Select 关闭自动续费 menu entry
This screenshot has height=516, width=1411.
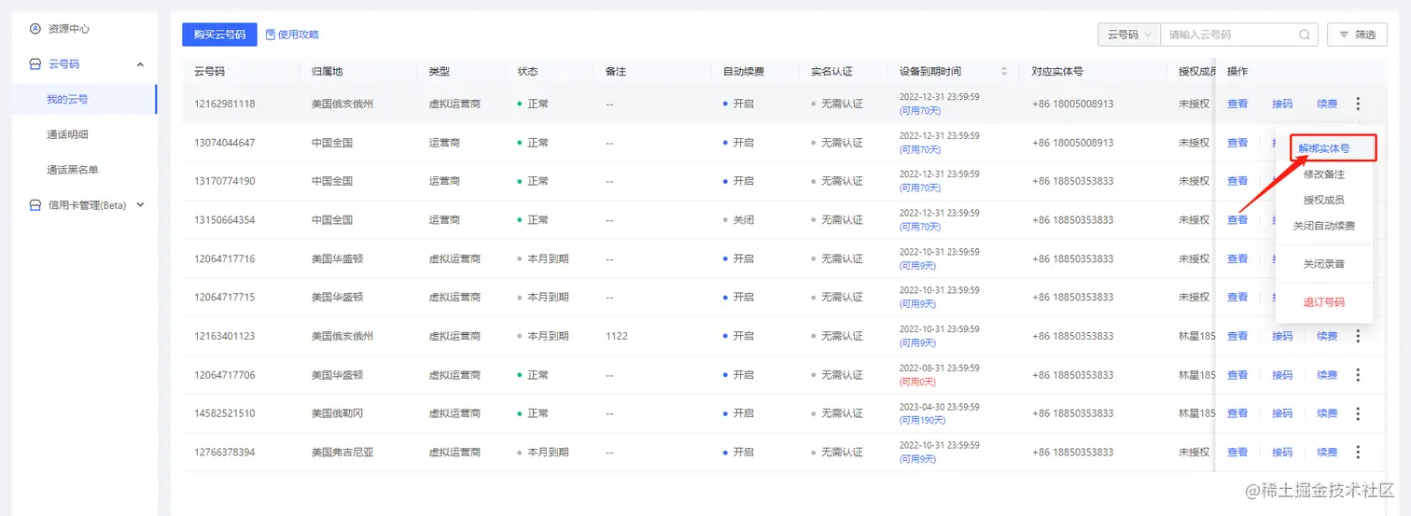pyautogui.click(x=1324, y=226)
